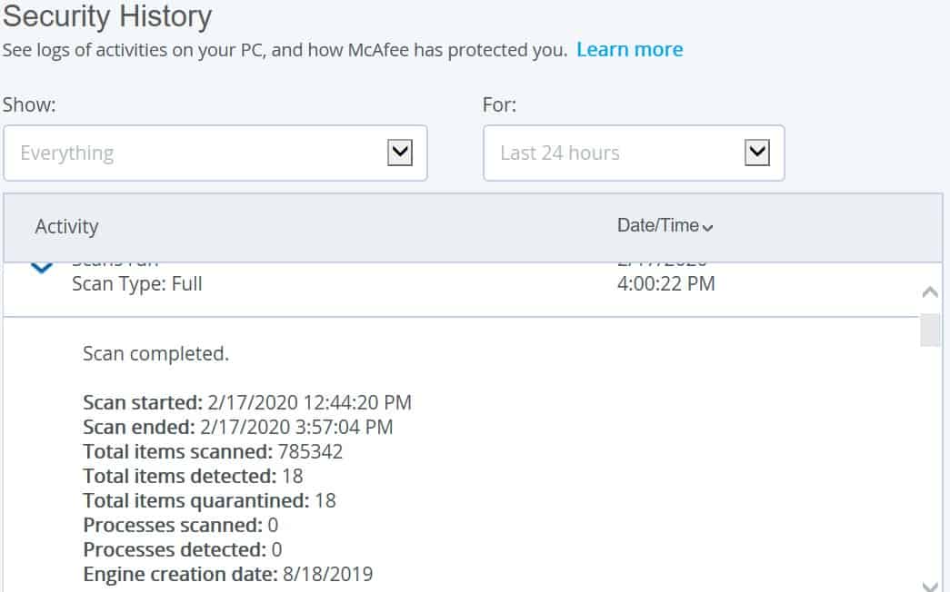Click the vertical scrollbar thumb
Image resolution: width=950 pixels, height=592 pixels.
930,330
